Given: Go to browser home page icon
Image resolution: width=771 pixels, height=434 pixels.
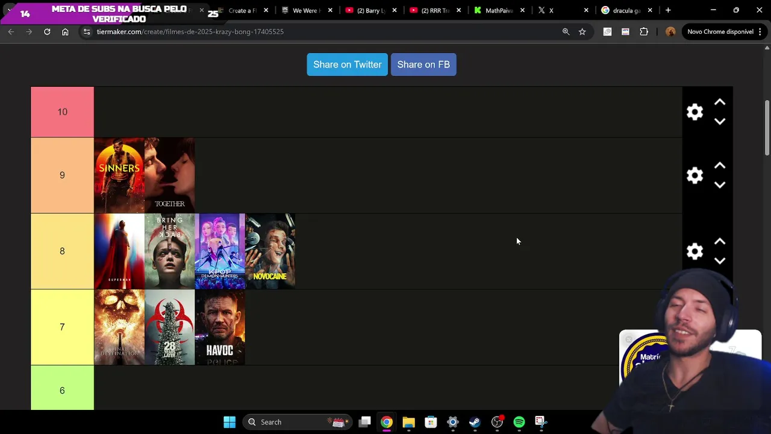Looking at the screenshot, I should [65, 31].
